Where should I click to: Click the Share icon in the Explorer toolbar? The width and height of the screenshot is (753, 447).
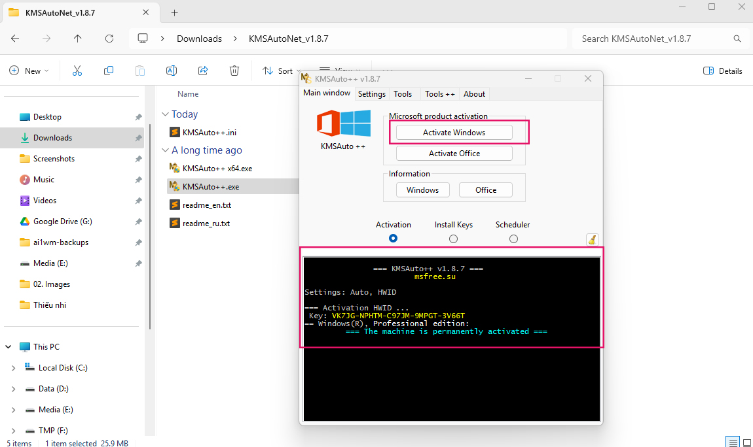click(x=202, y=71)
